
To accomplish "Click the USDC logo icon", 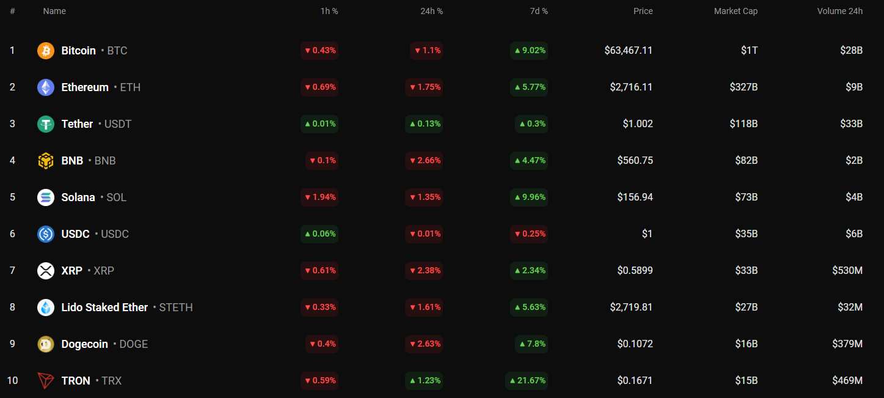I will 46,234.
